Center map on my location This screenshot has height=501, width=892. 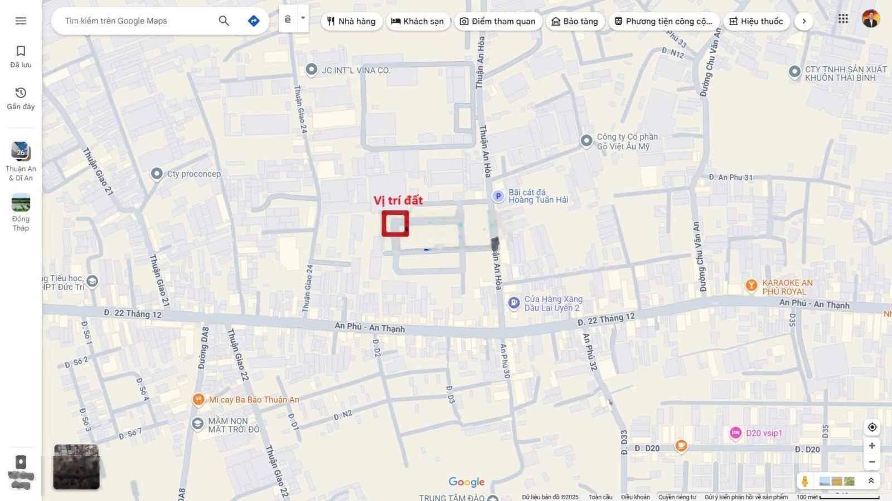point(872,427)
